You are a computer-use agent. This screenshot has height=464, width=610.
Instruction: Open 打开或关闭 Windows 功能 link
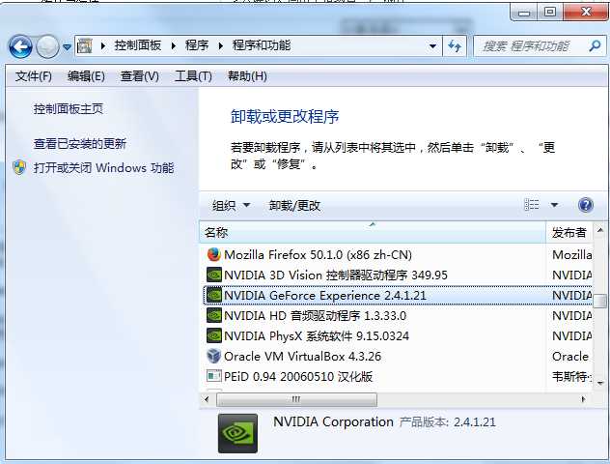click(x=103, y=168)
